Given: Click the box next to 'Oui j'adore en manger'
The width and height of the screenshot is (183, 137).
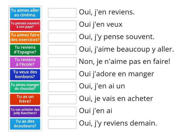Looking at the screenshot, I should (x=62, y=74).
